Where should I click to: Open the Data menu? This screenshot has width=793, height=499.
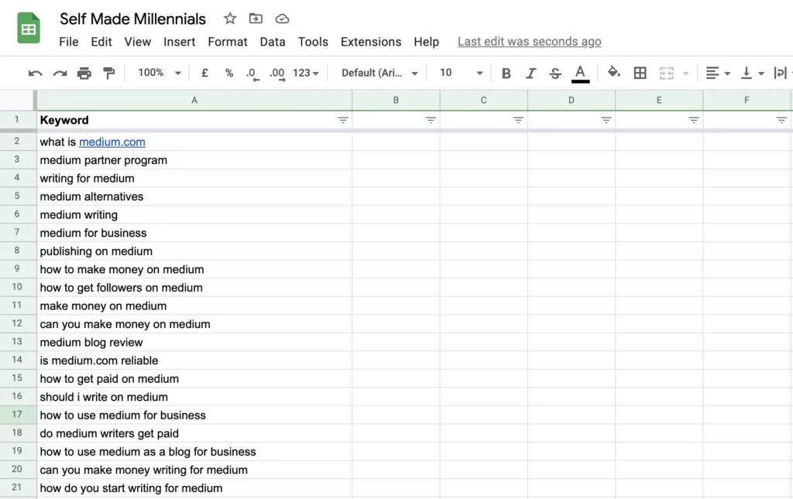click(273, 42)
